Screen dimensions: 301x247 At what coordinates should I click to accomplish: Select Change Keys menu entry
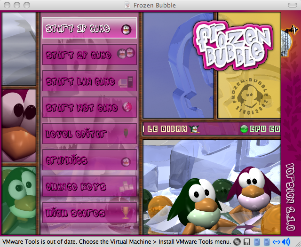pos(89,186)
